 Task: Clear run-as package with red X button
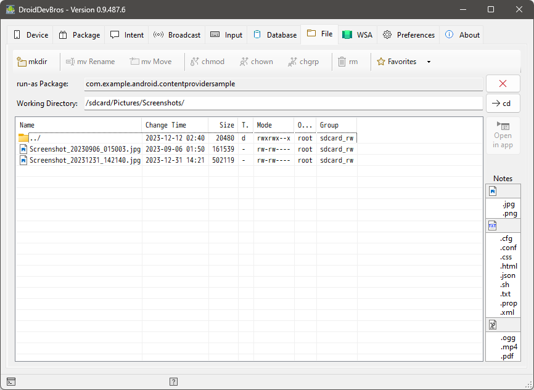tap(503, 83)
